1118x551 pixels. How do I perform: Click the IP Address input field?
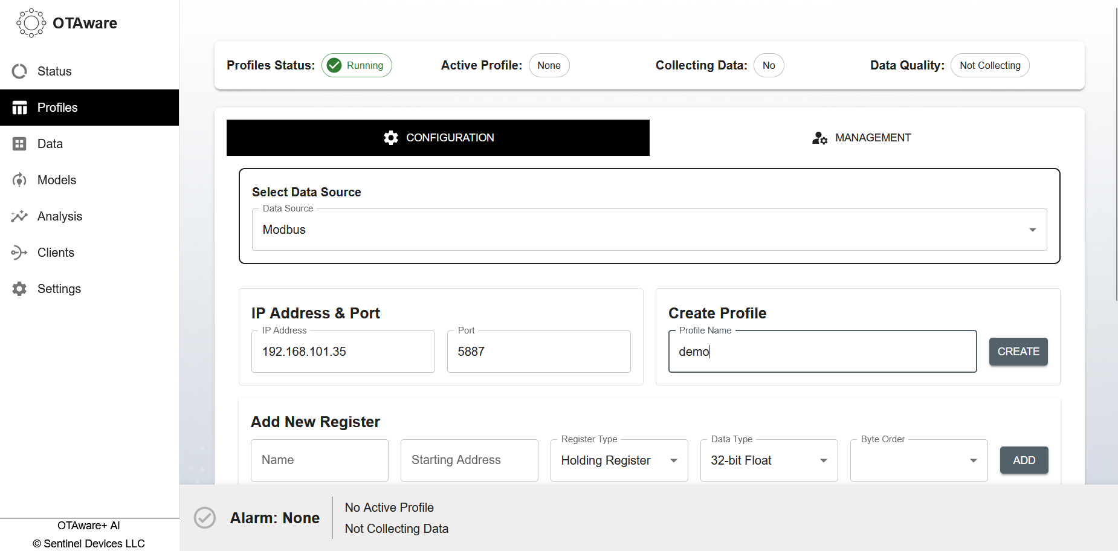click(343, 352)
